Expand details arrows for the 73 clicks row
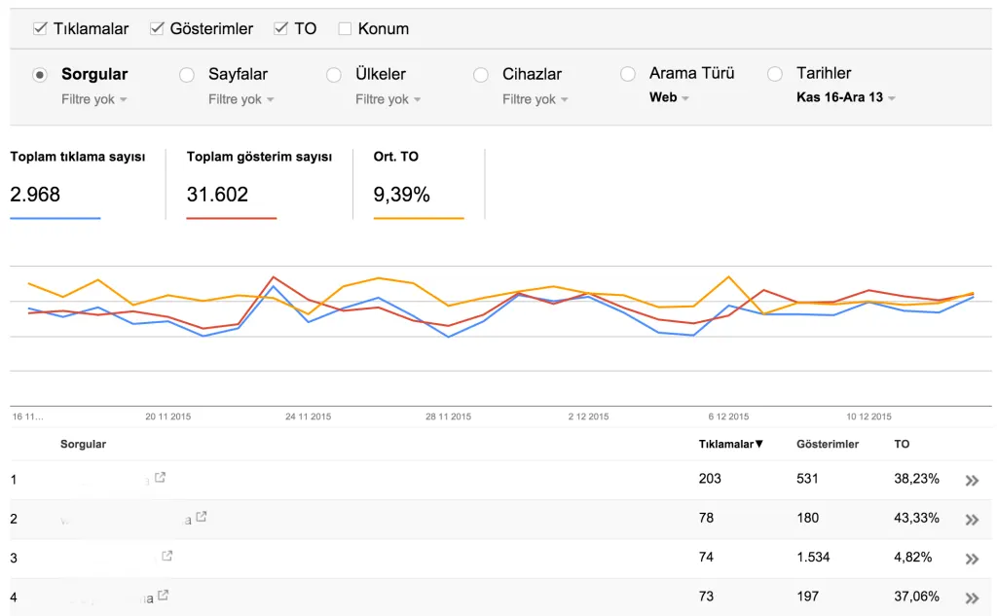 pyautogui.click(x=972, y=598)
